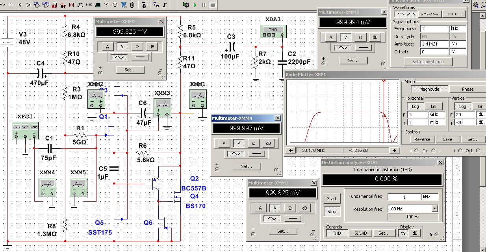The width and height of the screenshot is (486, 252).
Task: Switch Multimeter-XMM2 to ammeter mode A
Action: coord(107,46)
